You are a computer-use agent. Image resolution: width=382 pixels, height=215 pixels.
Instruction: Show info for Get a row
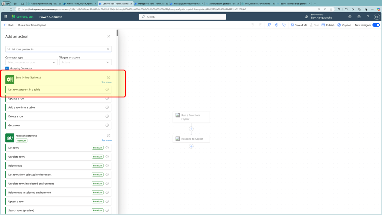[x=107, y=125]
